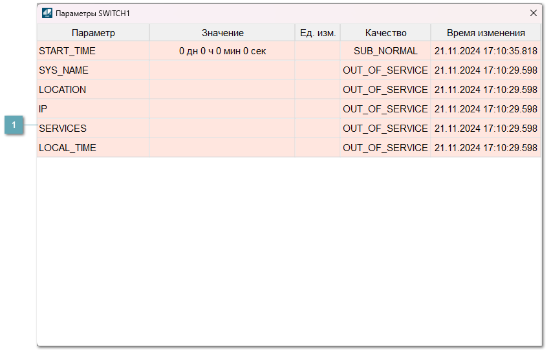Click OUT_OF_SERVICE quality in the SYS_NAME row
Image resolution: width=551 pixels, height=352 pixels.
coord(385,70)
